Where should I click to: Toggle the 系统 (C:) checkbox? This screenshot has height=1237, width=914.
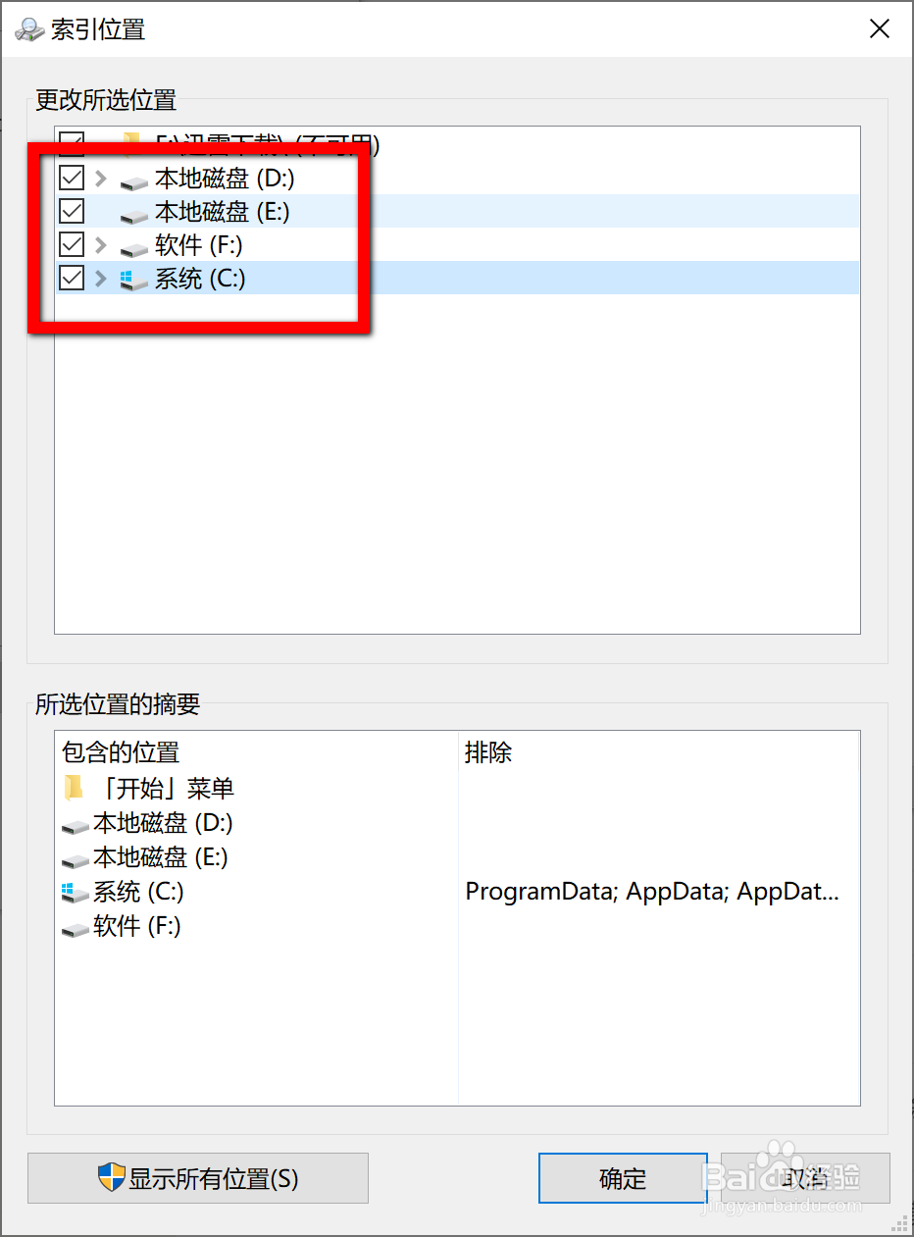pos(72,279)
